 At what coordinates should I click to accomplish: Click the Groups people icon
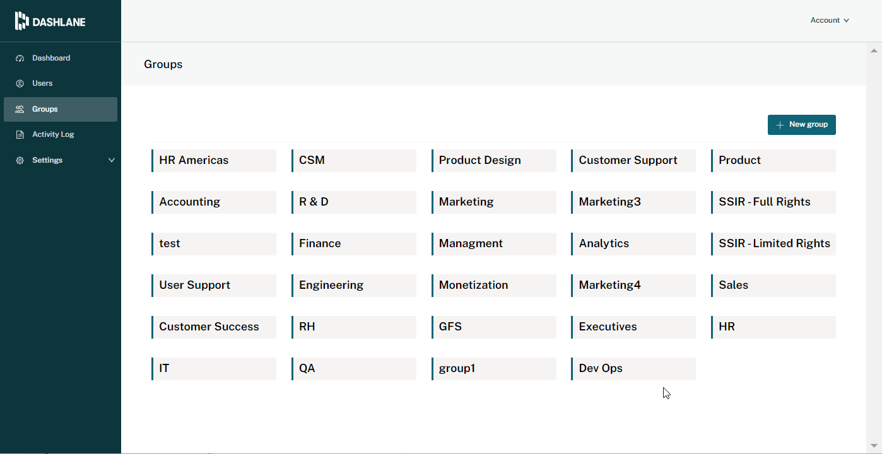(20, 109)
